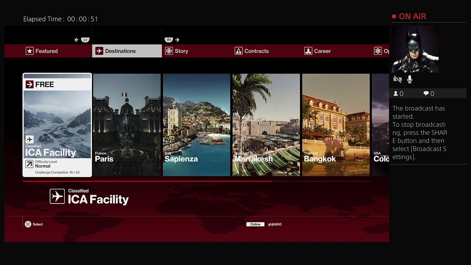
Task: Open the Story tab
Action: pyautogui.click(x=197, y=51)
